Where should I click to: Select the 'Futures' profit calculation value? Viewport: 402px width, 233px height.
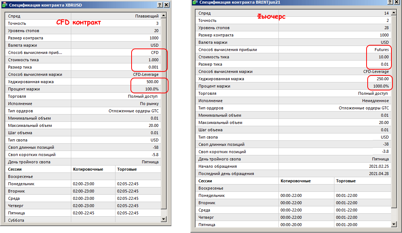point(381,50)
